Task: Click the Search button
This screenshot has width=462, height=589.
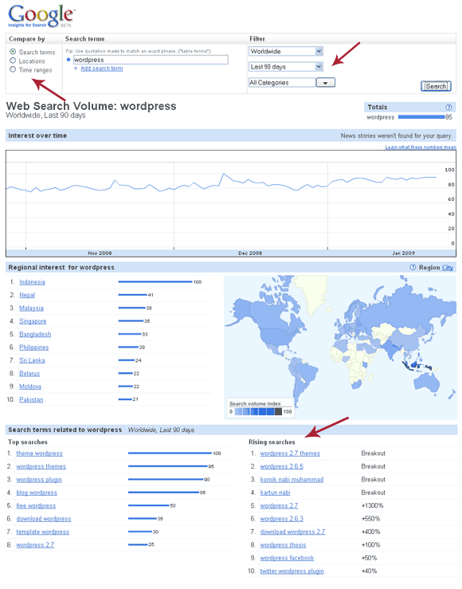Action: point(436,86)
